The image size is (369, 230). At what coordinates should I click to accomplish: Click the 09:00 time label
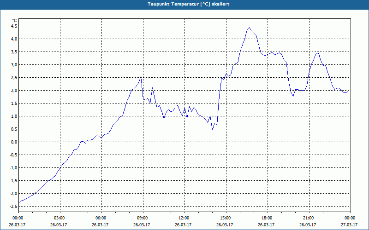coord(143,218)
